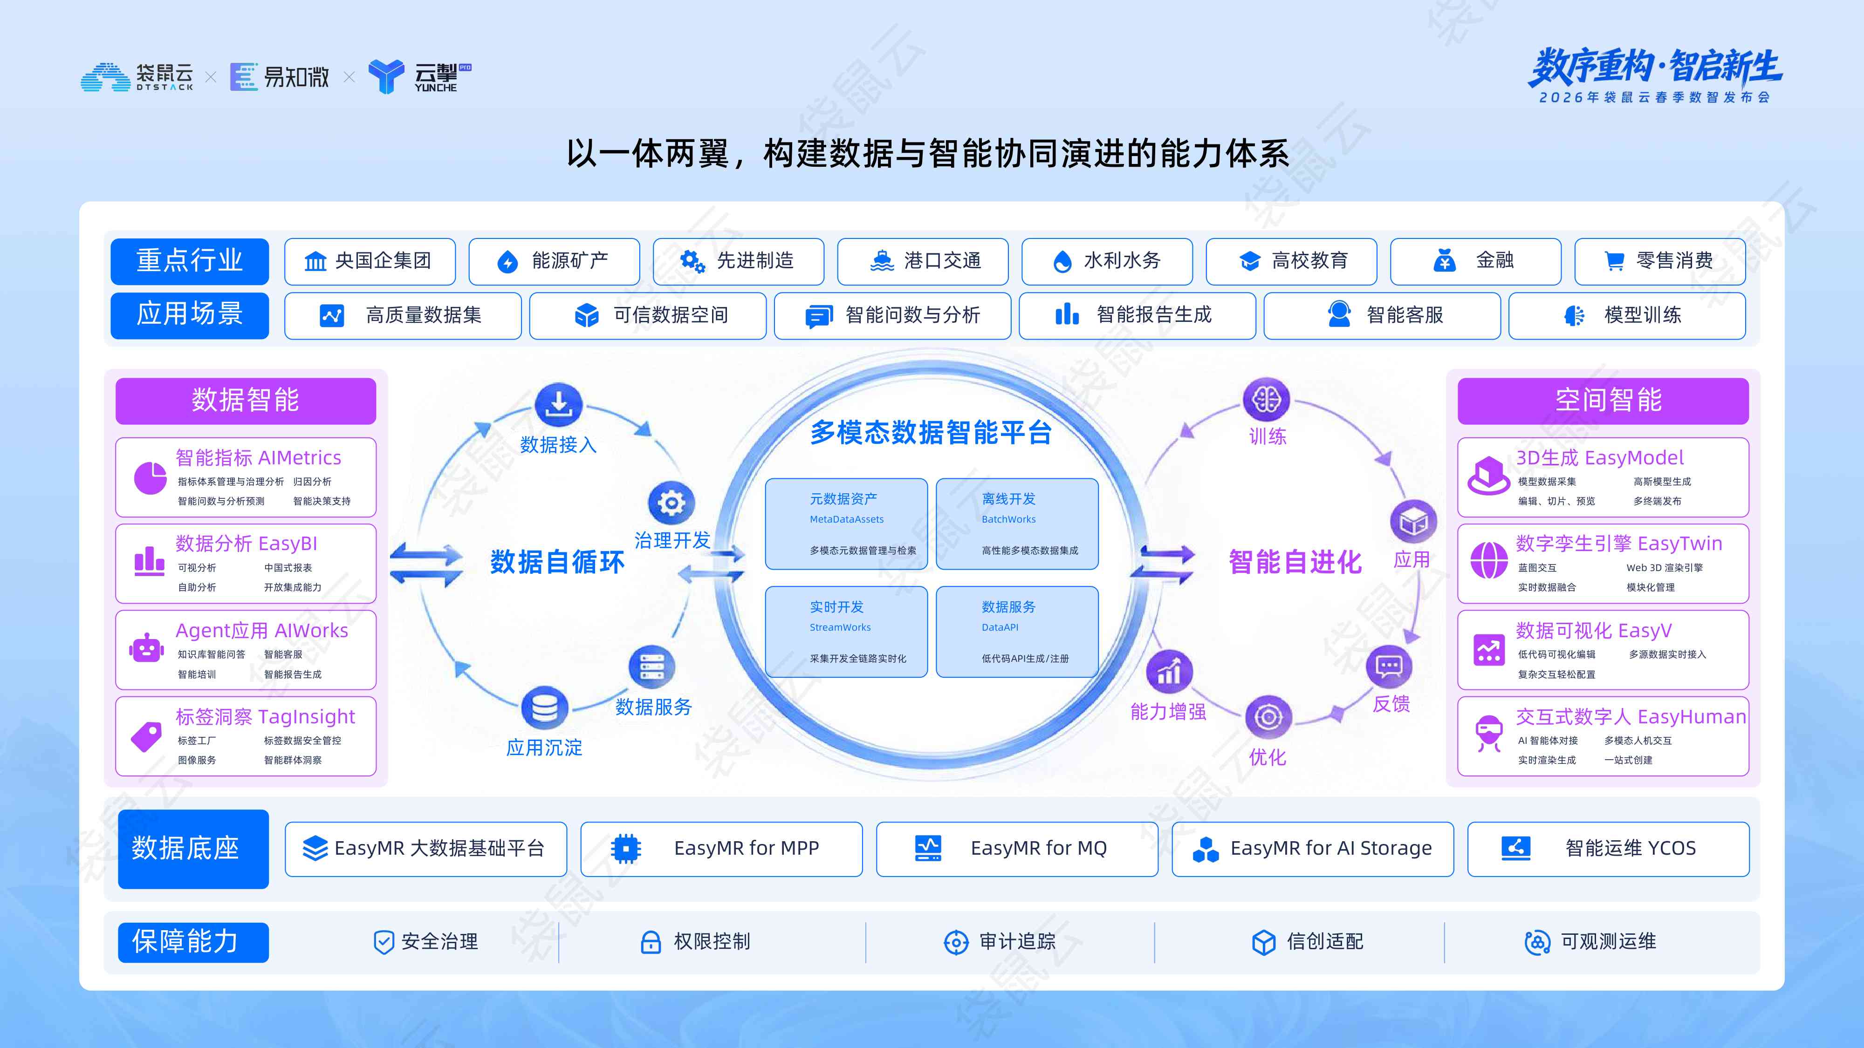
Task: Select the 水利水务 industry tile
Action: point(1107,261)
